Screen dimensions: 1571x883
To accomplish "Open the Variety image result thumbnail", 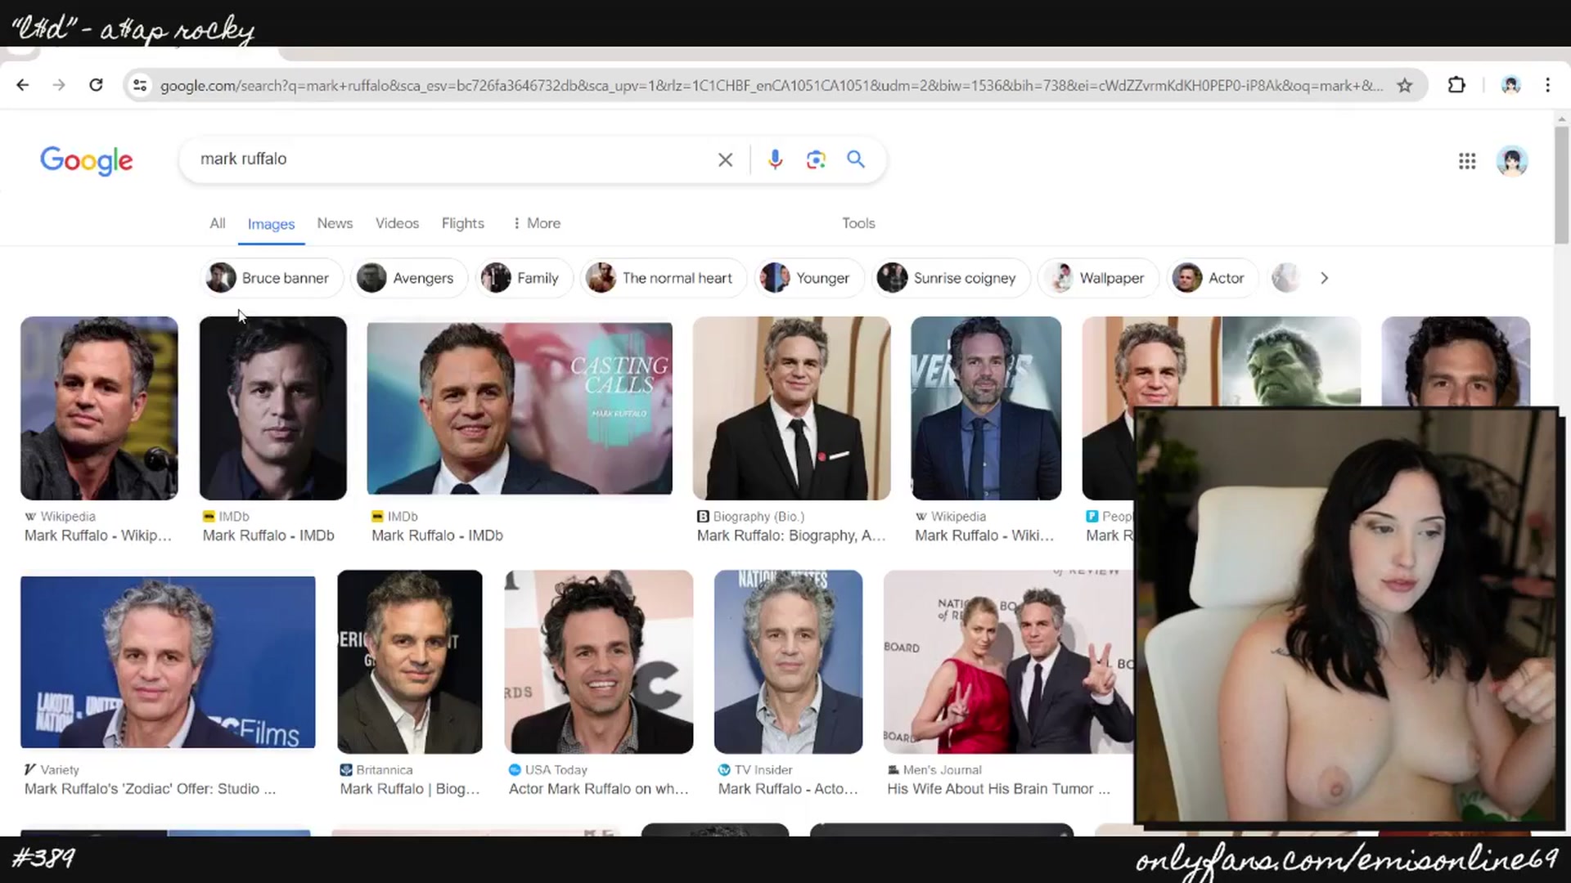I will pyautogui.click(x=168, y=661).
